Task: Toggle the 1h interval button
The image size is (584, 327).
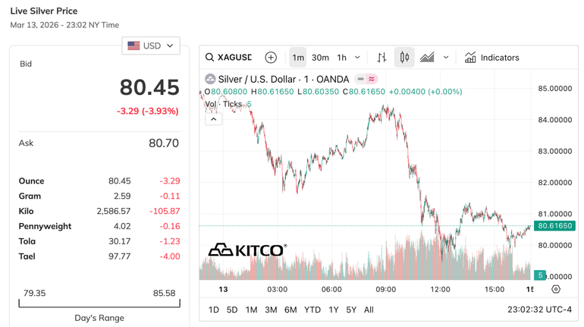Action: coord(342,58)
